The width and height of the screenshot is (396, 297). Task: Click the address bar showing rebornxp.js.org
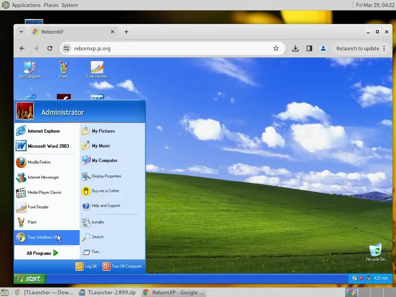pyautogui.click(x=172, y=48)
